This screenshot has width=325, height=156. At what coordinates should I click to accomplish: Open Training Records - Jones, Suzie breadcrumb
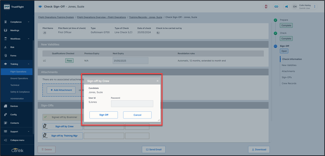[x=146, y=17]
